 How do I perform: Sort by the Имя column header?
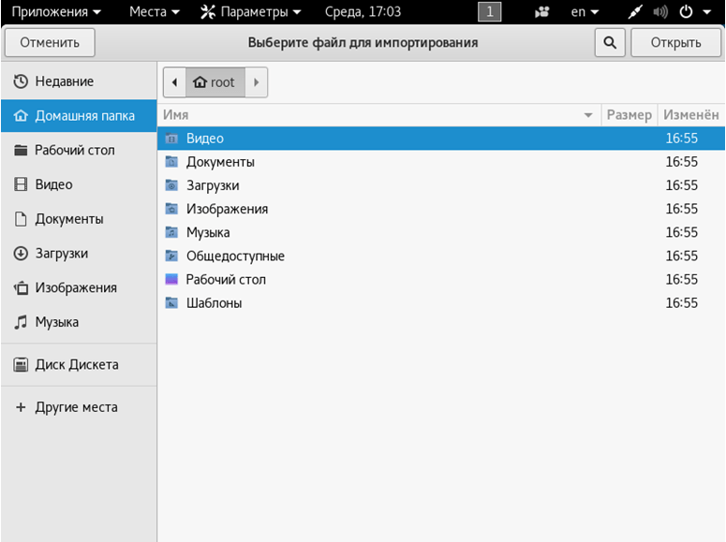pyautogui.click(x=379, y=115)
